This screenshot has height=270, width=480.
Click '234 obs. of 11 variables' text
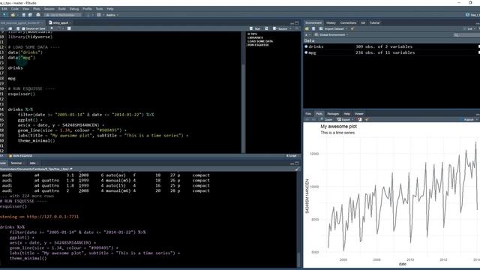(385, 52)
